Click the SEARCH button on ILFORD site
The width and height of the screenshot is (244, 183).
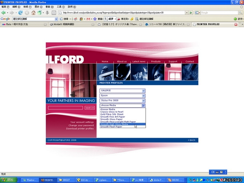[90, 108]
